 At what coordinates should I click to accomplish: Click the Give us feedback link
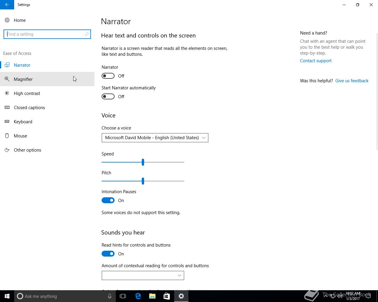point(352,81)
